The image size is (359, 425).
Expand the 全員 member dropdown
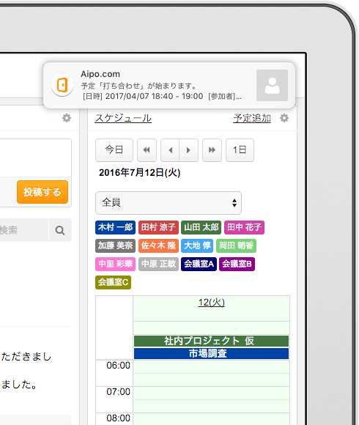[x=169, y=203]
